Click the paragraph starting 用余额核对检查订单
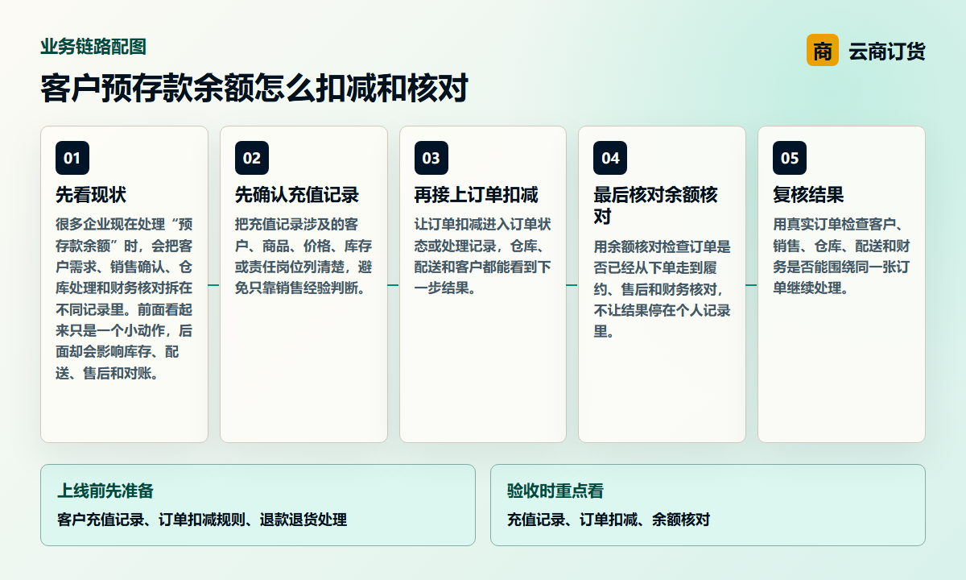Viewport: 966px width, 580px height. click(662, 289)
